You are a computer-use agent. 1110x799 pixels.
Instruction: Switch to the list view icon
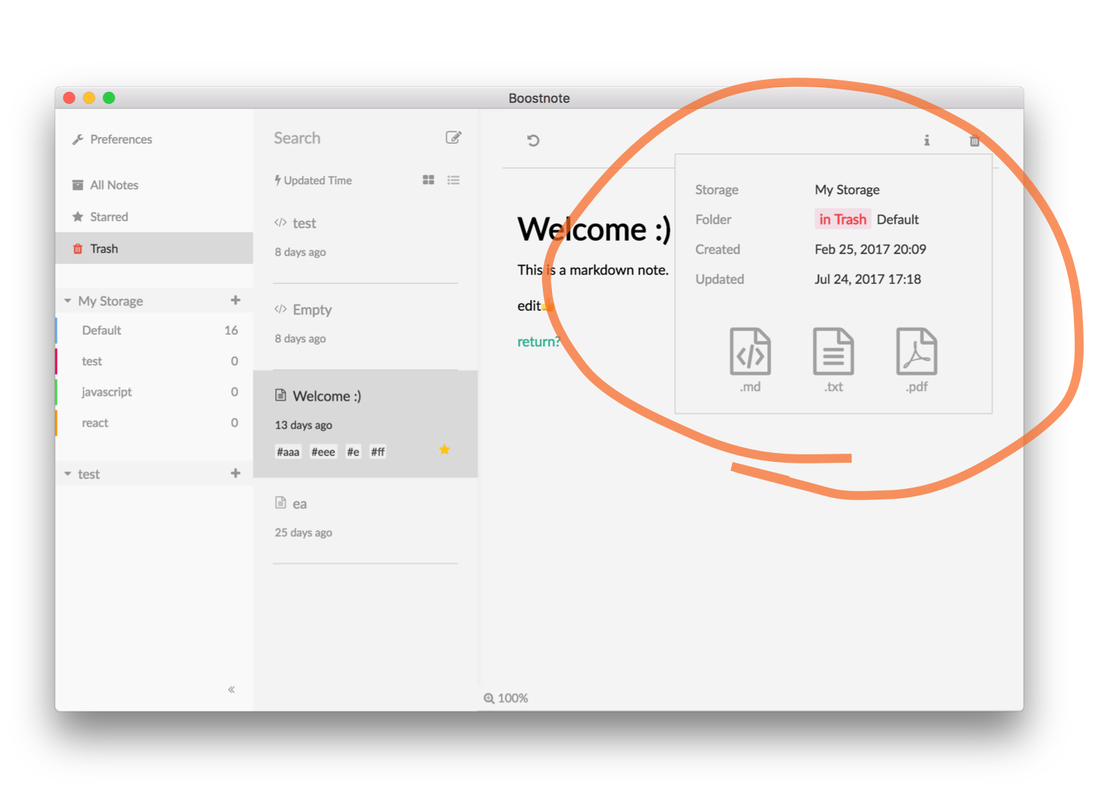[453, 180]
